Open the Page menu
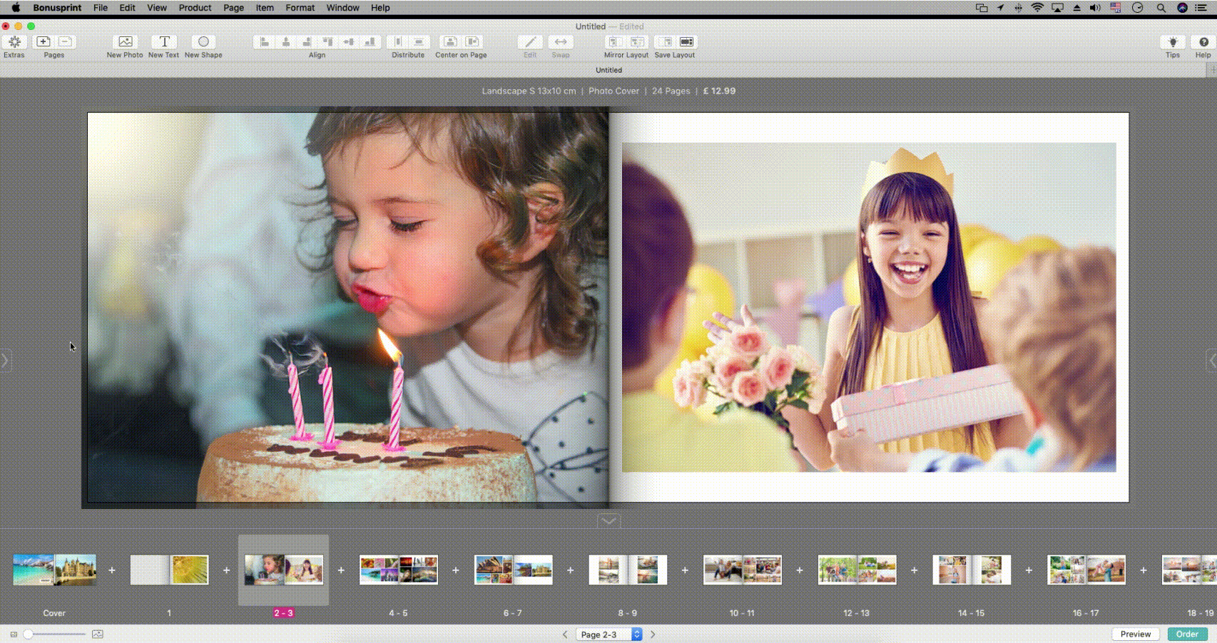Screen dimensions: 1217x643 pyautogui.click(x=233, y=8)
